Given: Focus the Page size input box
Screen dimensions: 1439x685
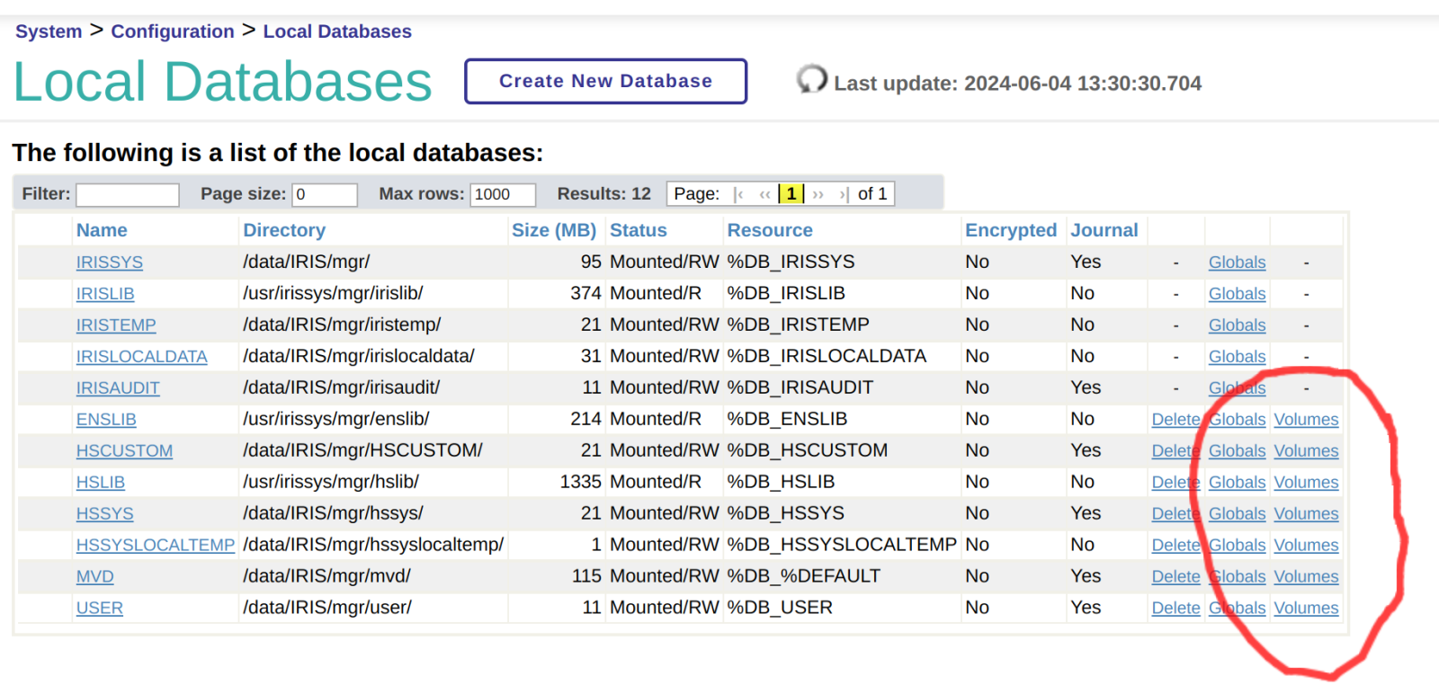Looking at the screenshot, I should [x=324, y=194].
